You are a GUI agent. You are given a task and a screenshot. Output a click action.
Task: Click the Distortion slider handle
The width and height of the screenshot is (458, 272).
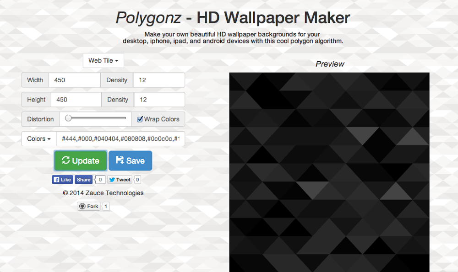68,118
